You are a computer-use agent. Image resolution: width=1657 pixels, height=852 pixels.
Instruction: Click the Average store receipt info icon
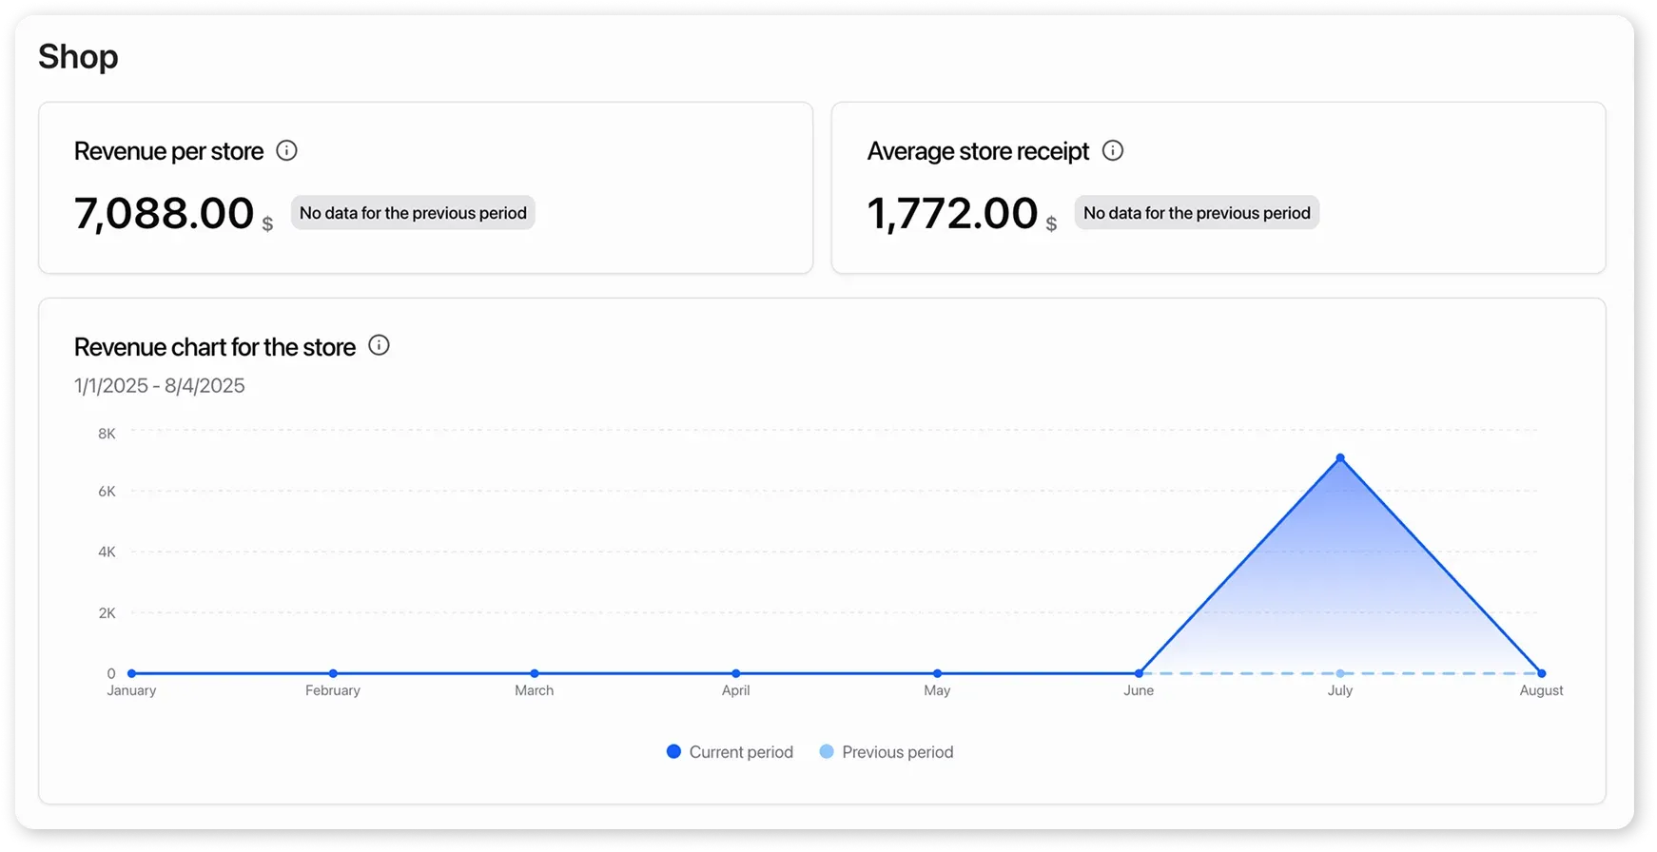click(1113, 150)
